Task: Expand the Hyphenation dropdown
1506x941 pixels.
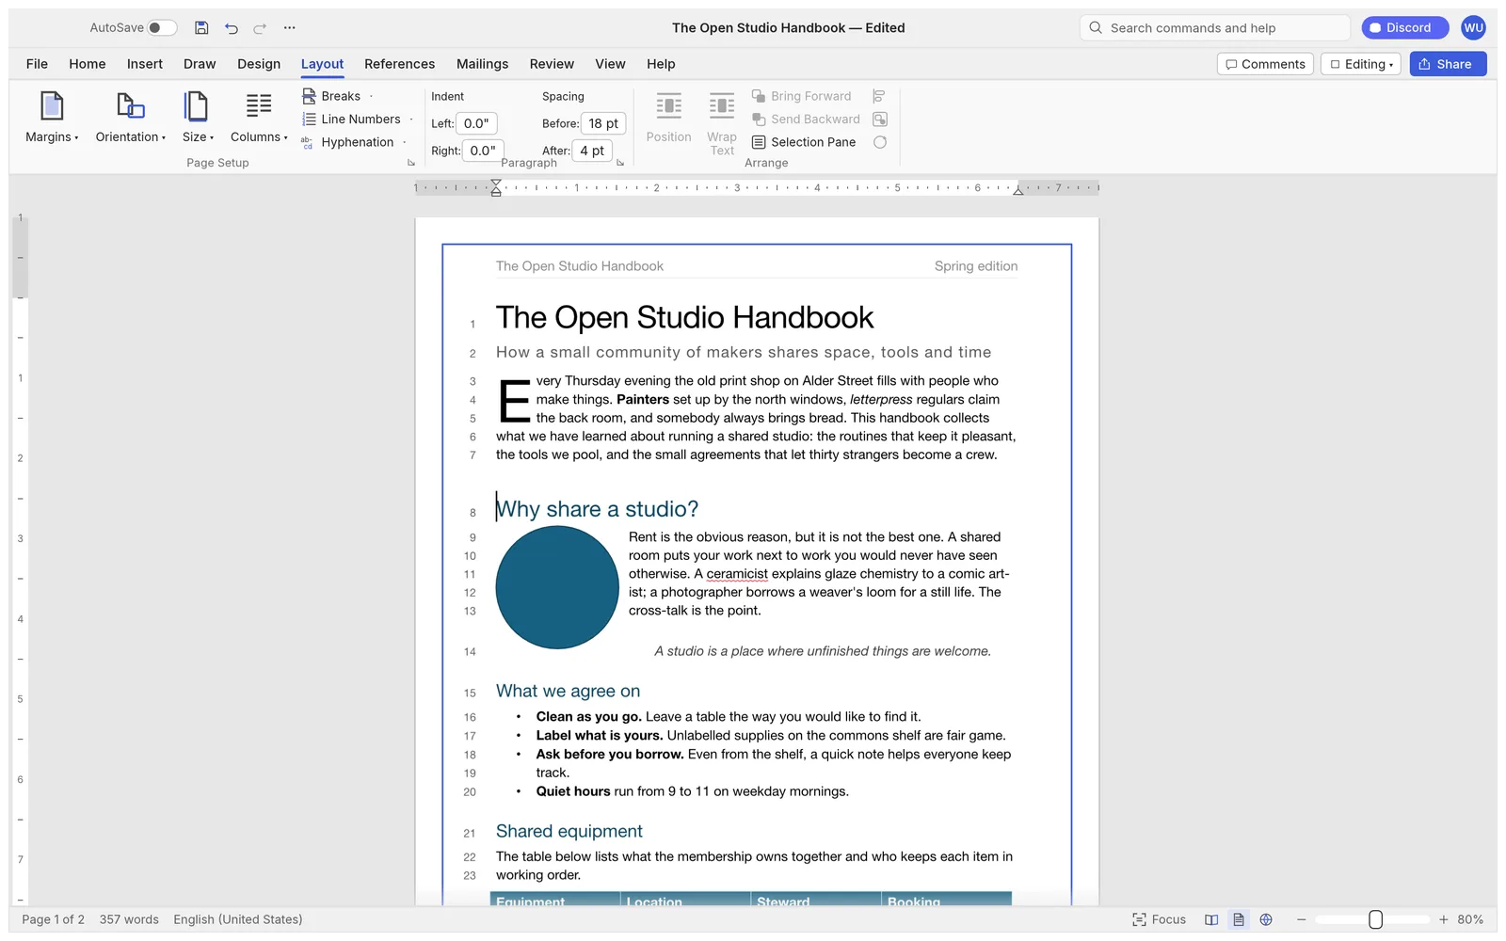Action: tap(354, 142)
